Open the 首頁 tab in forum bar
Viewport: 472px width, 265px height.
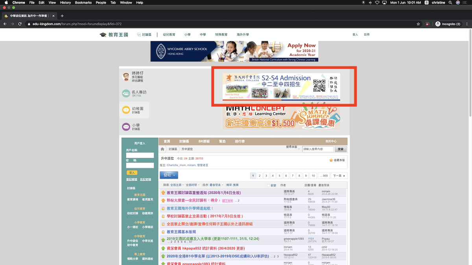coord(167,141)
